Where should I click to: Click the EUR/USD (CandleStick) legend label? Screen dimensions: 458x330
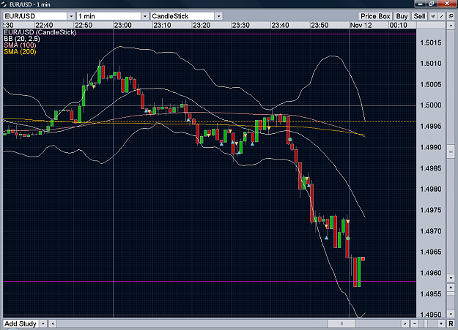[40, 32]
